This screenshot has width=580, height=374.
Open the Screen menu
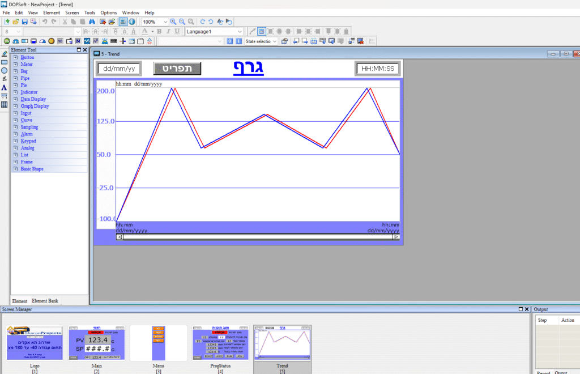(x=72, y=12)
